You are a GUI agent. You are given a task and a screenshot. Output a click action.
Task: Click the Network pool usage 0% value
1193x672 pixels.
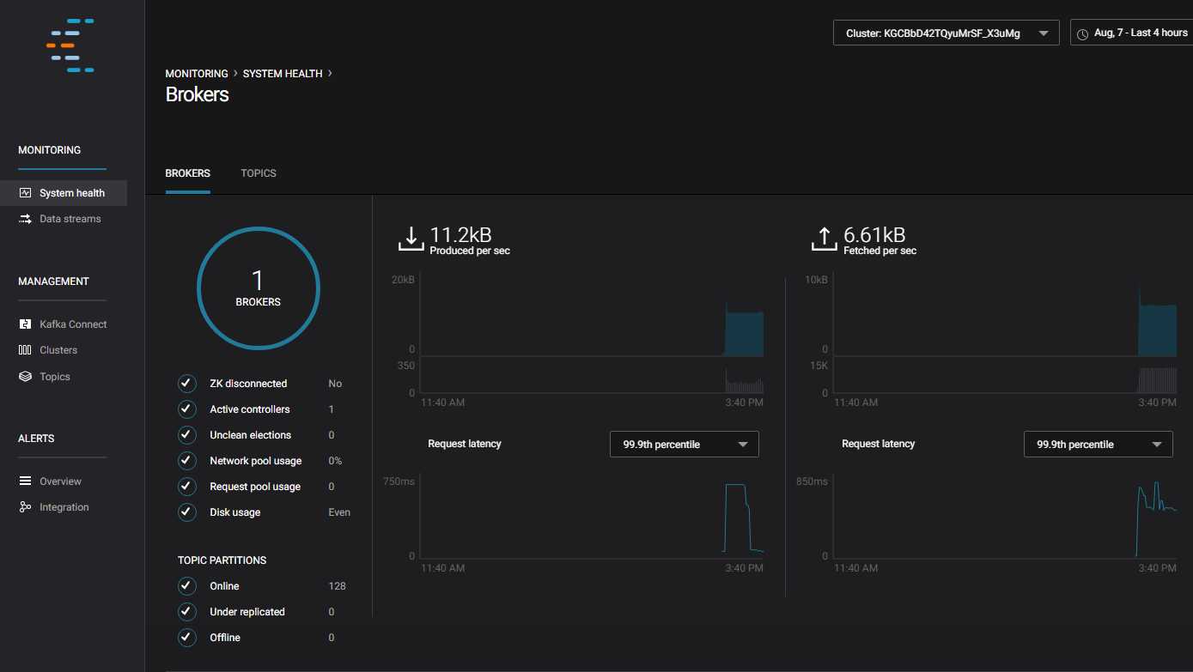point(335,461)
